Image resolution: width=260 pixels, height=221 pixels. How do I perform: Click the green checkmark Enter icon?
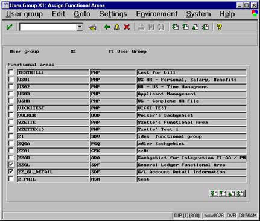(x=9, y=27)
